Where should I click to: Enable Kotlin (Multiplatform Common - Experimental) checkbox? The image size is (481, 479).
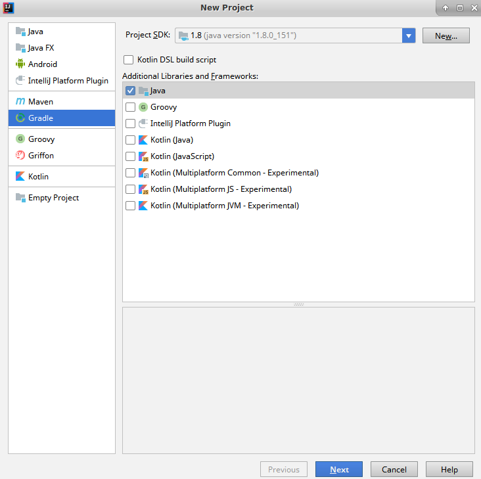point(130,173)
